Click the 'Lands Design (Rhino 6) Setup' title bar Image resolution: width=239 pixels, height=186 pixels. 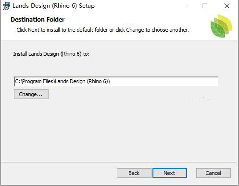[x=53, y=6]
